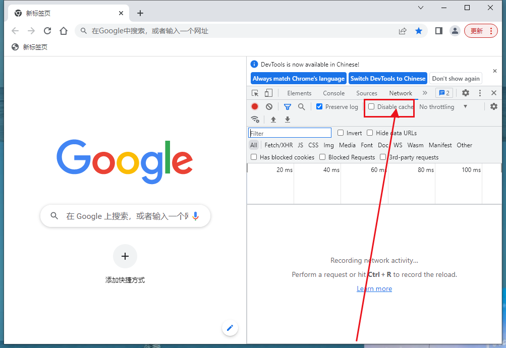Filter requests by Font type
The height and width of the screenshot is (348, 506).
coord(367,145)
